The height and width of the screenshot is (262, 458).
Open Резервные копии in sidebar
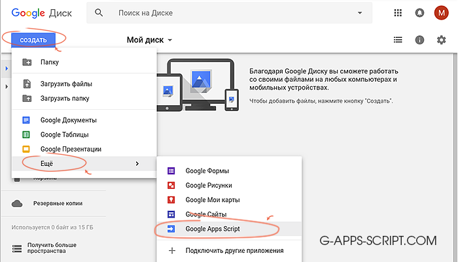point(58,203)
